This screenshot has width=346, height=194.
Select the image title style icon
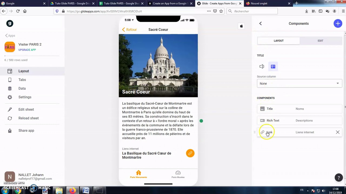coord(273,67)
